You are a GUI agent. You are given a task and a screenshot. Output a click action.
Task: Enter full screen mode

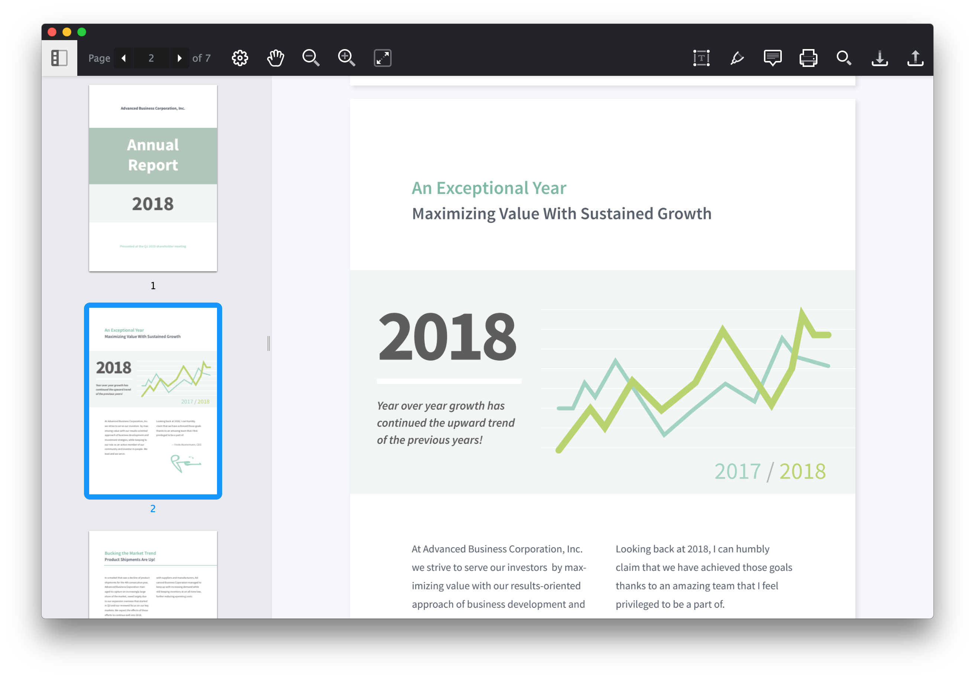point(382,58)
